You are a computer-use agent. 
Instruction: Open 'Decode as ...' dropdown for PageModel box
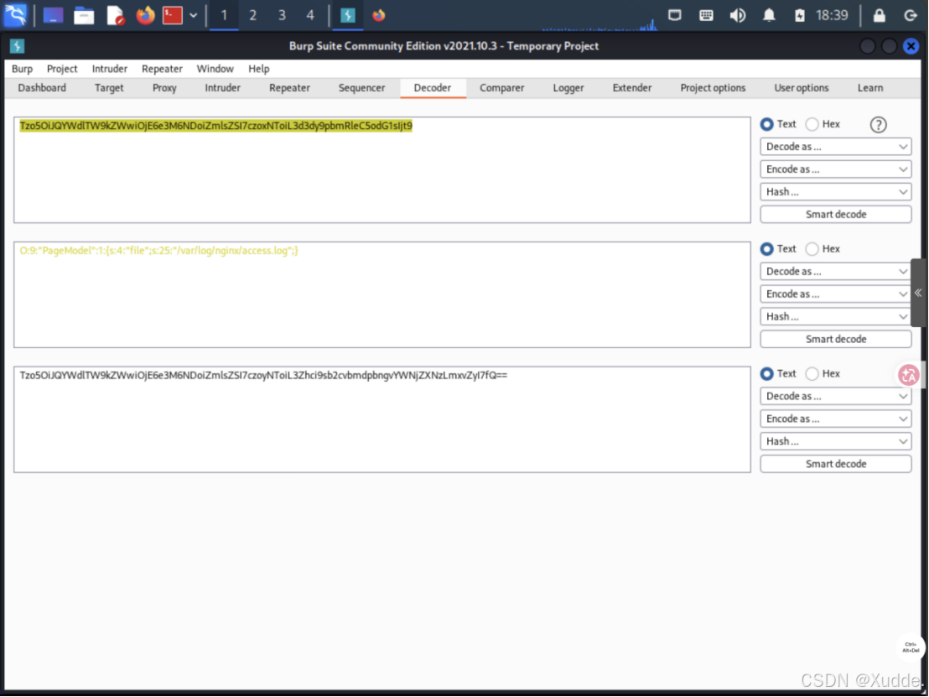click(835, 272)
